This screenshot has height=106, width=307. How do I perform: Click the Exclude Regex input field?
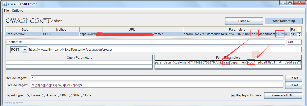(x=157, y=85)
